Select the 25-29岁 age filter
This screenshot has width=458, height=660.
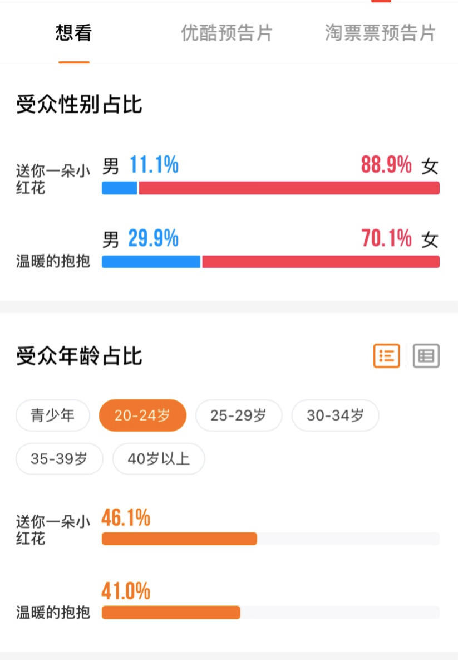click(x=239, y=415)
